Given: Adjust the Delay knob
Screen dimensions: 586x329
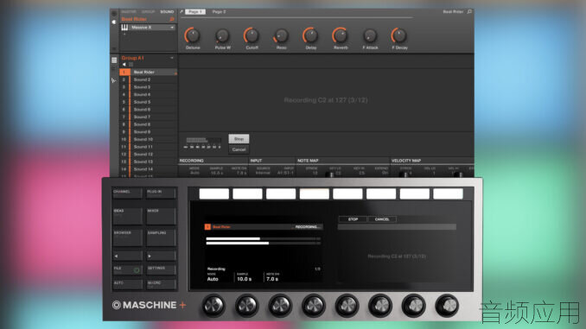Looking at the screenshot, I should 310,35.
